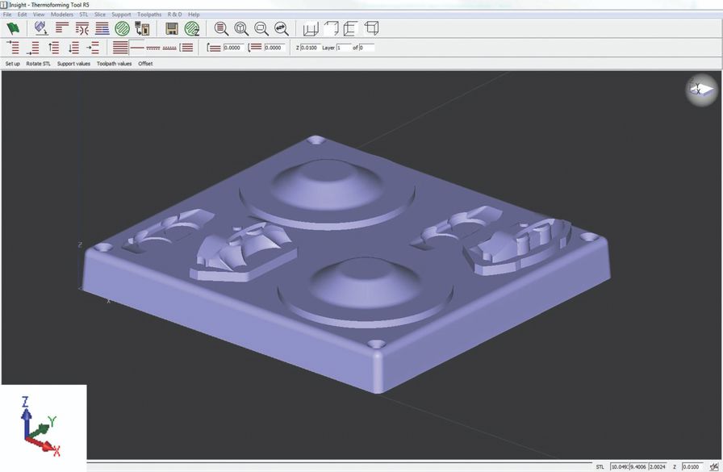This screenshot has height=472, width=723.
Task: Open the Toolpaths menu
Action: [148, 14]
